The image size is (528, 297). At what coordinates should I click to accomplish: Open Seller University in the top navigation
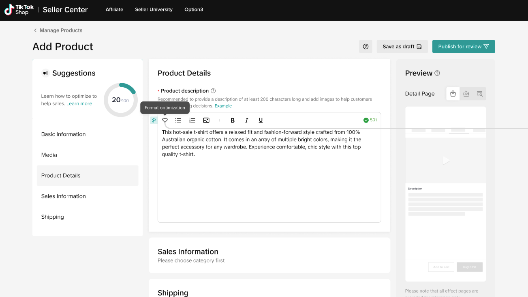coord(154,9)
